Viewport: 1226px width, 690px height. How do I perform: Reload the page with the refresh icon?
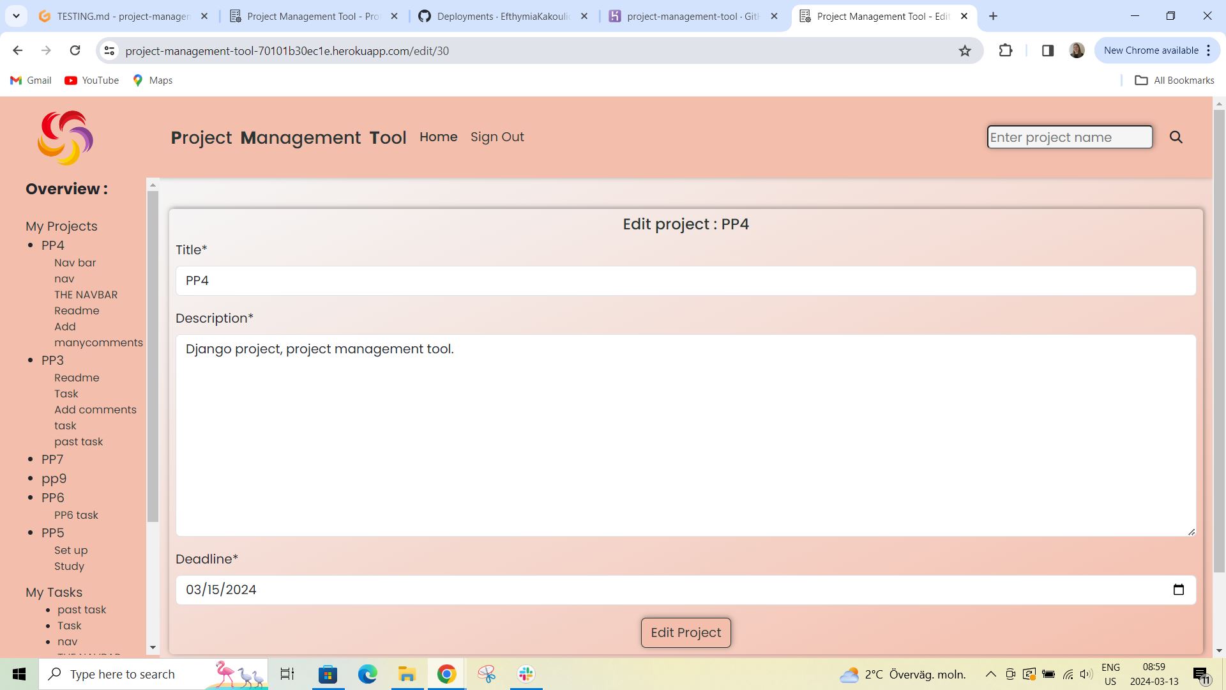pyautogui.click(x=75, y=50)
